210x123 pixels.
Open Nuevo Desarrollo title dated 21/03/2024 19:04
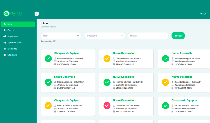click(123, 100)
